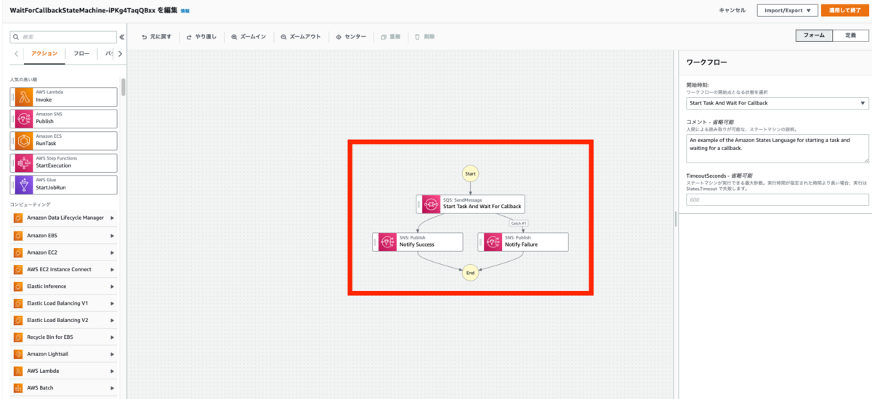Zoom out with ズームアウト

(301, 36)
